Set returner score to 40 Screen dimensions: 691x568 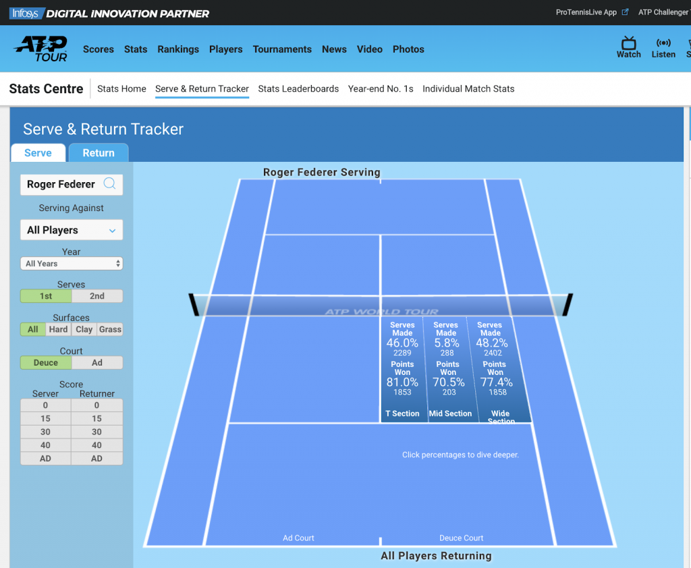97,445
